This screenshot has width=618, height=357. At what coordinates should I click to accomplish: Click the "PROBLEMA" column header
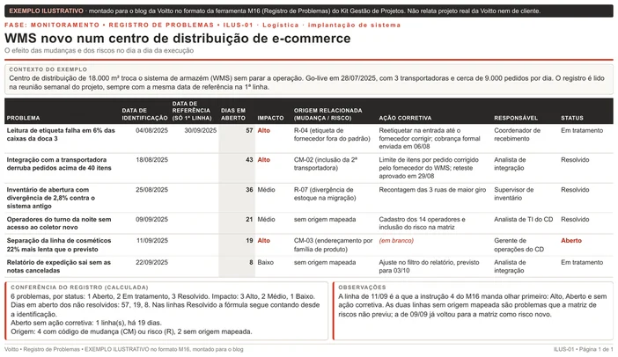point(23,118)
